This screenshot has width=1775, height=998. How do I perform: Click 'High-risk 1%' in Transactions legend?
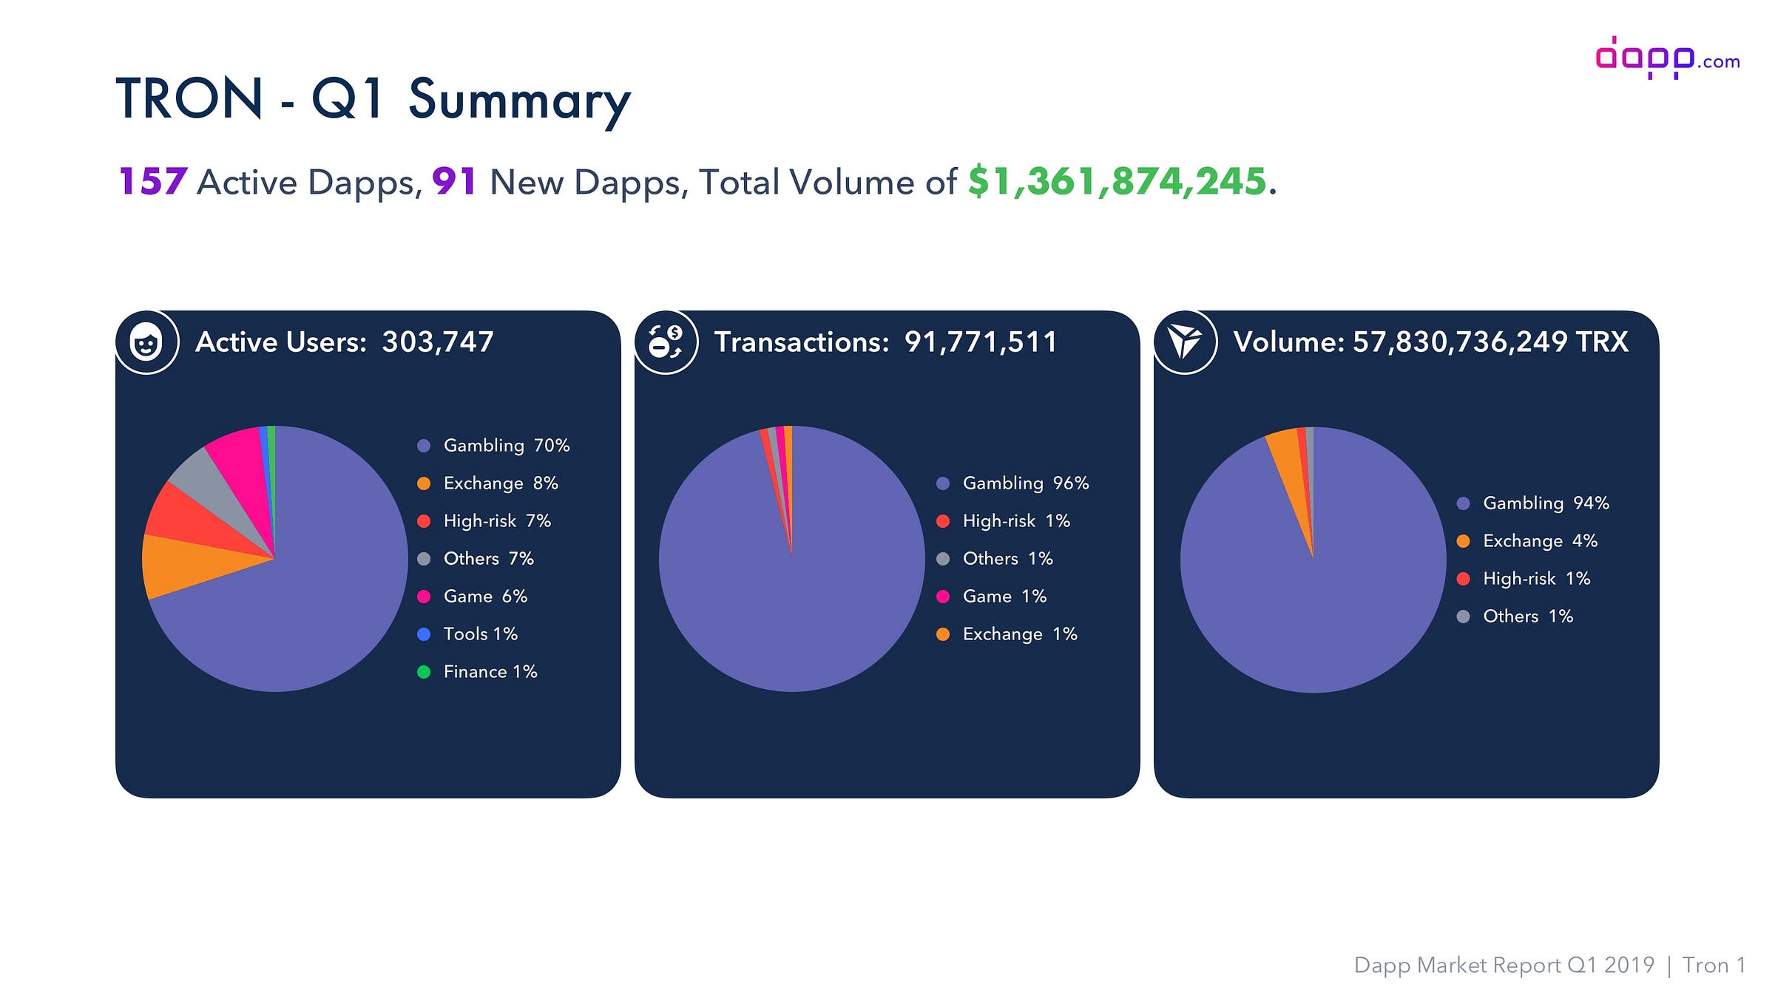[1016, 521]
